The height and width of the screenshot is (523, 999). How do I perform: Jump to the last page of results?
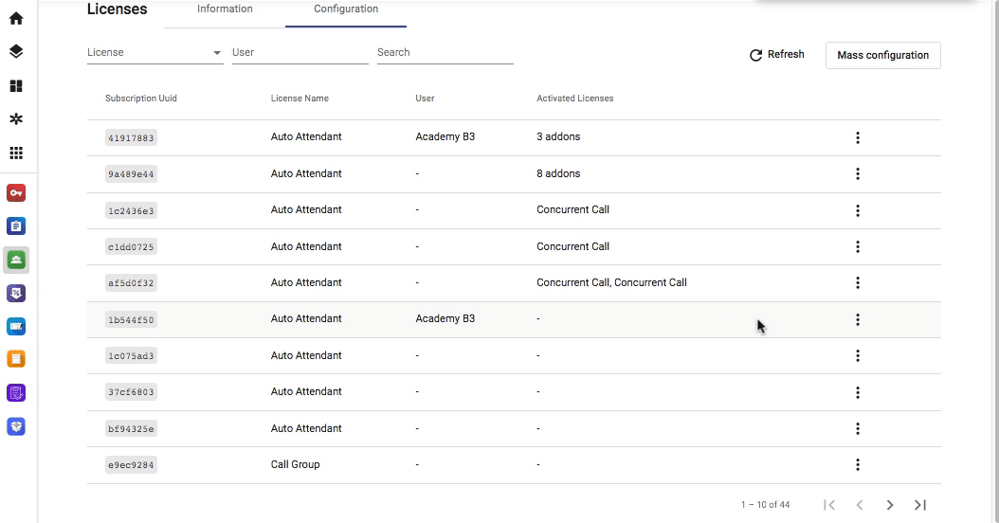920,505
